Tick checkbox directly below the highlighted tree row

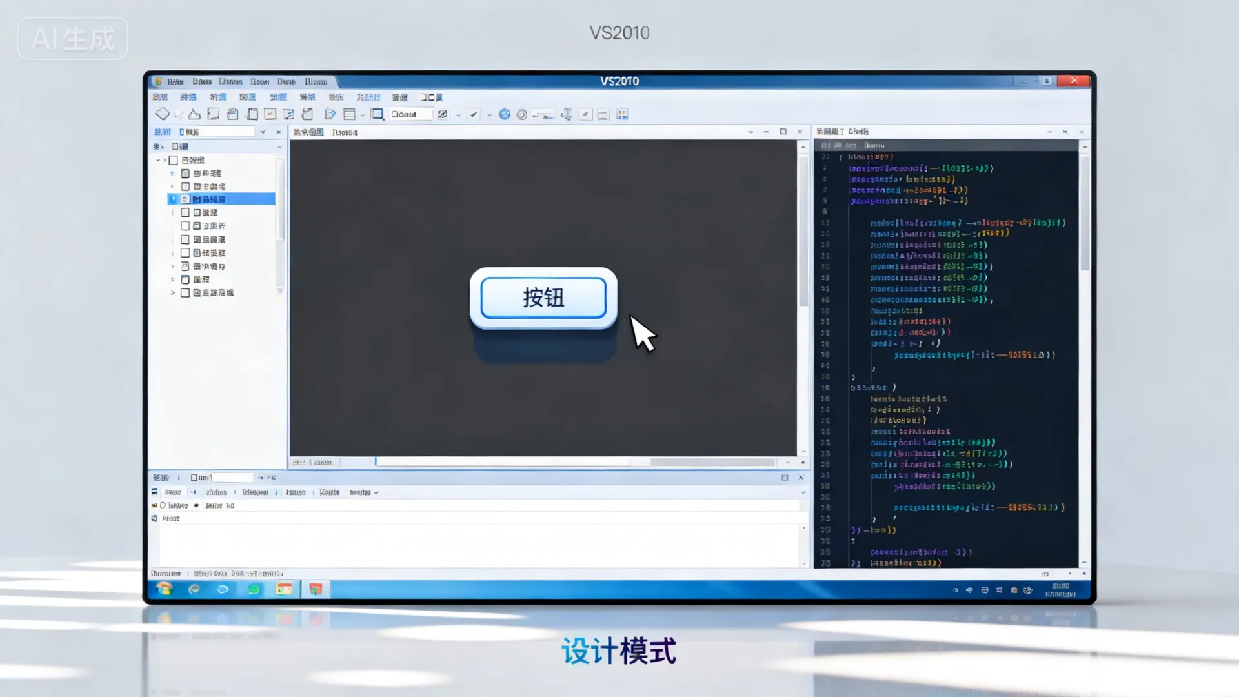pos(185,212)
